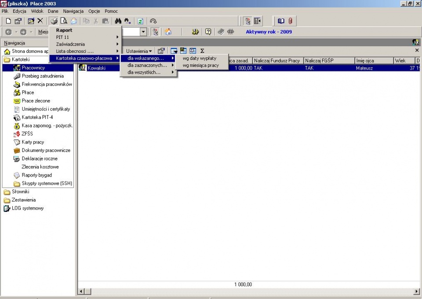
Task: Open the Edycja menu
Action: pos(19,11)
